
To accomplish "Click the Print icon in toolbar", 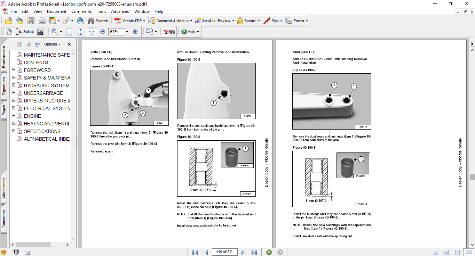I will click(42, 21).
